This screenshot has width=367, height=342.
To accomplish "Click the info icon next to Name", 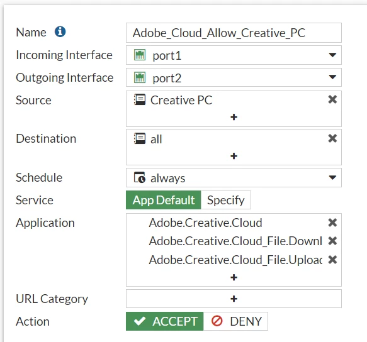I will (x=60, y=31).
